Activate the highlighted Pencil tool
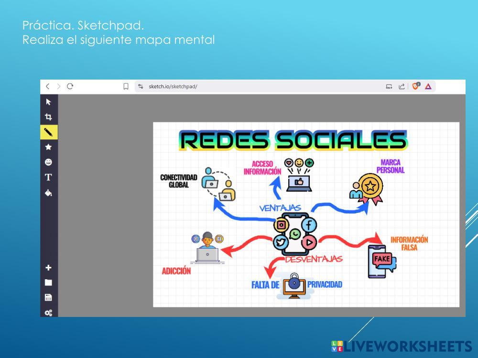 point(49,132)
